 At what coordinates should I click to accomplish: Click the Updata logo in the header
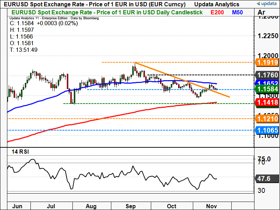tap(267, 4)
